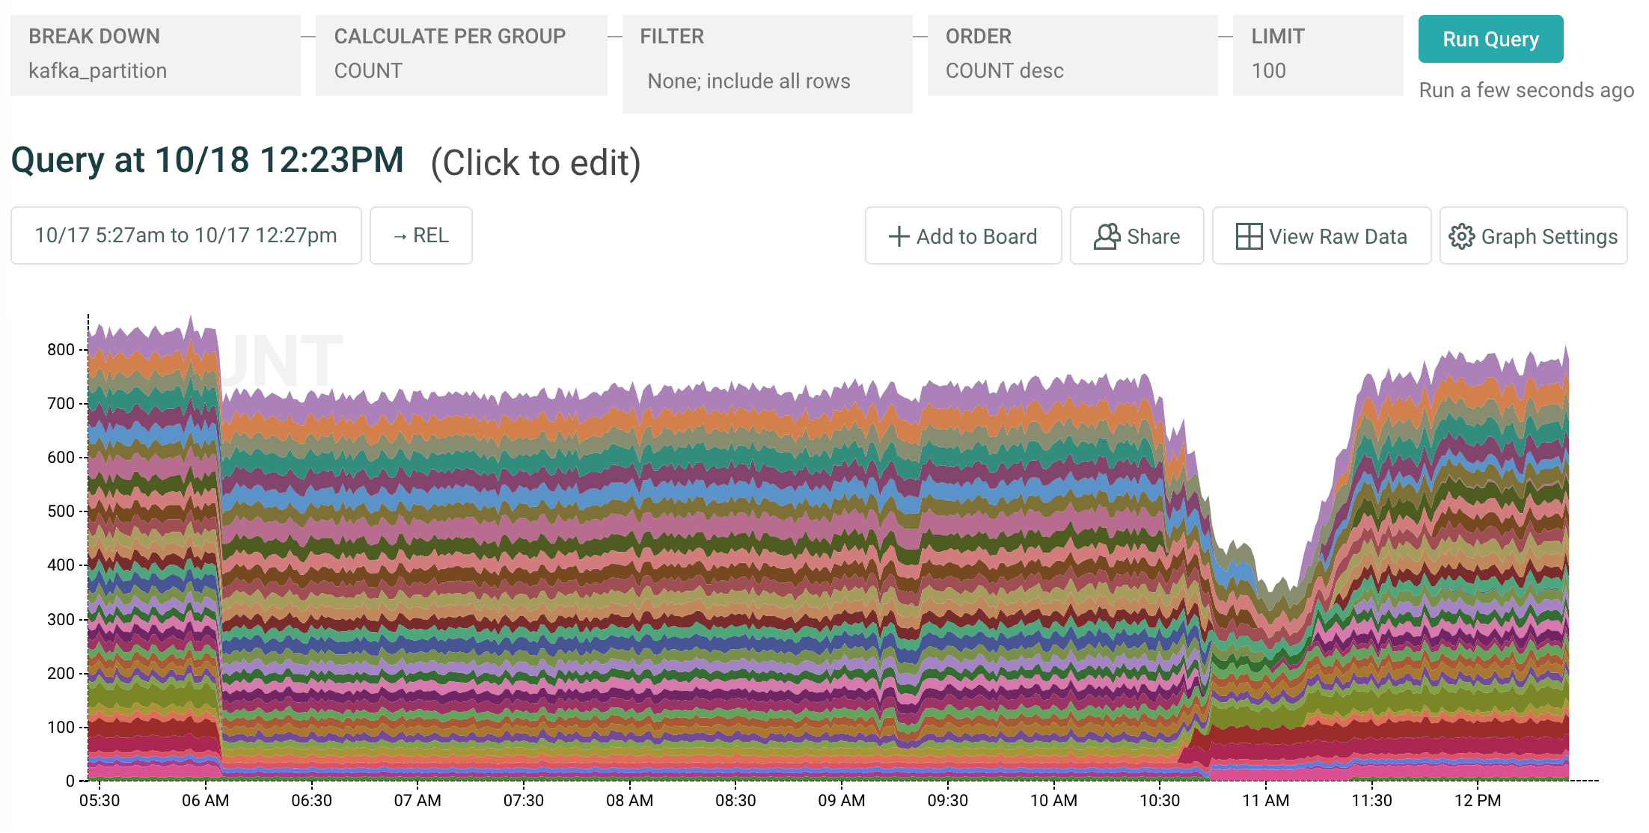The height and width of the screenshot is (833, 1649).
Task: Rename the query via the title text
Action: pos(207,161)
